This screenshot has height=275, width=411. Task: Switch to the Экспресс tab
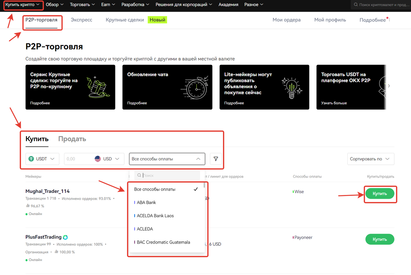click(x=82, y=20)
